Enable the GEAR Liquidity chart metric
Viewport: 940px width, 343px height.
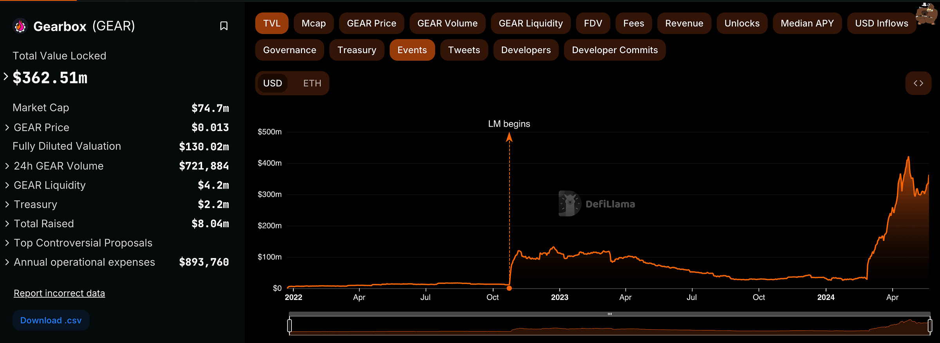coord(531,23)
